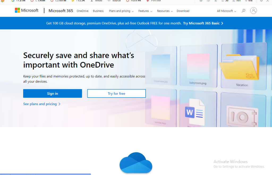Viewport: 272px width, 175px height.
Task: Click the account sign-in avatar icon
Action: 253,11
